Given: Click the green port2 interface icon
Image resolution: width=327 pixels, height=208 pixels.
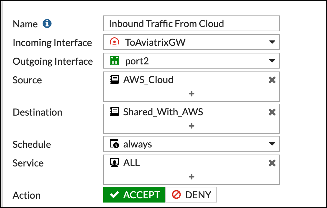Looking at the screenshot, I should click(x=114, y=61).
